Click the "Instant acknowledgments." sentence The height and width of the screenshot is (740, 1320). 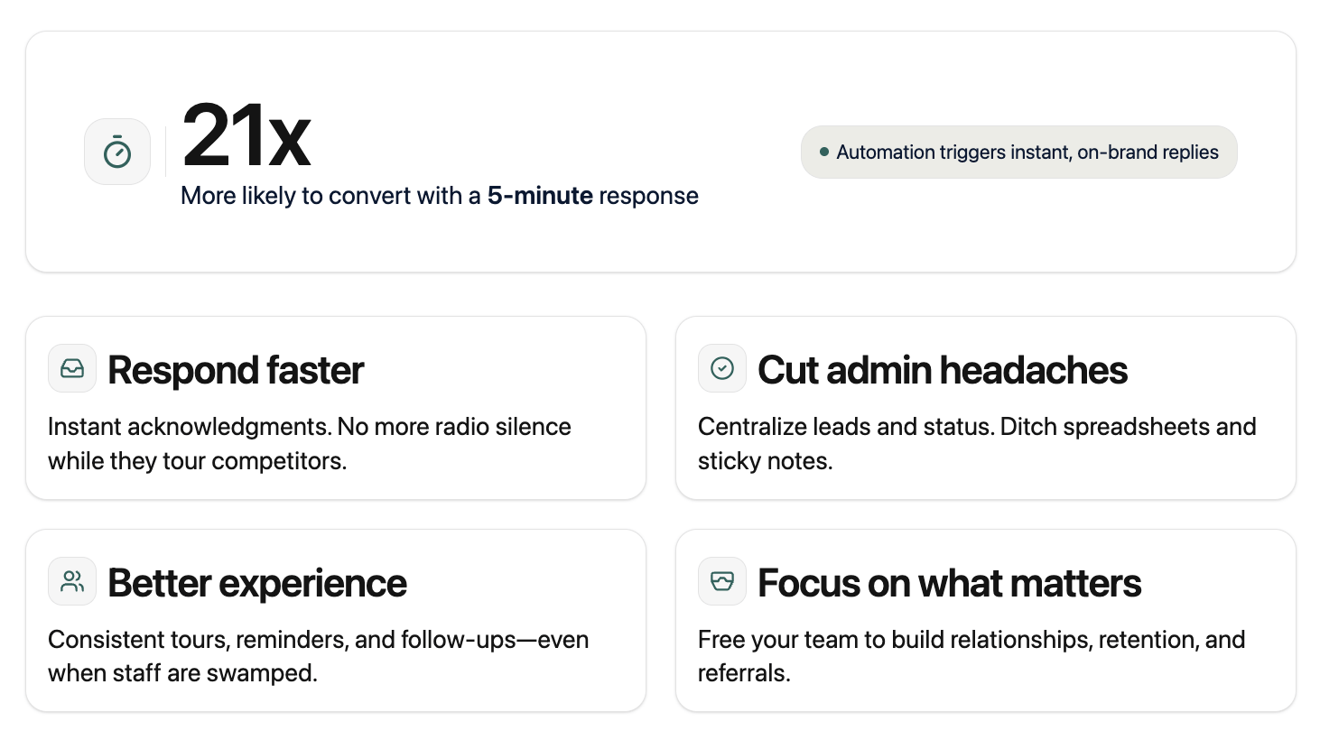pos(189,427)
